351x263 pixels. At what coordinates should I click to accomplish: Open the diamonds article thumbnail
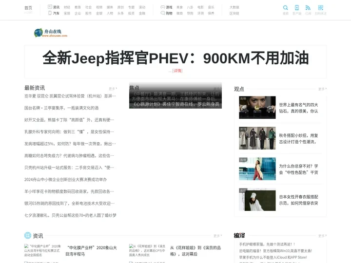257,107
